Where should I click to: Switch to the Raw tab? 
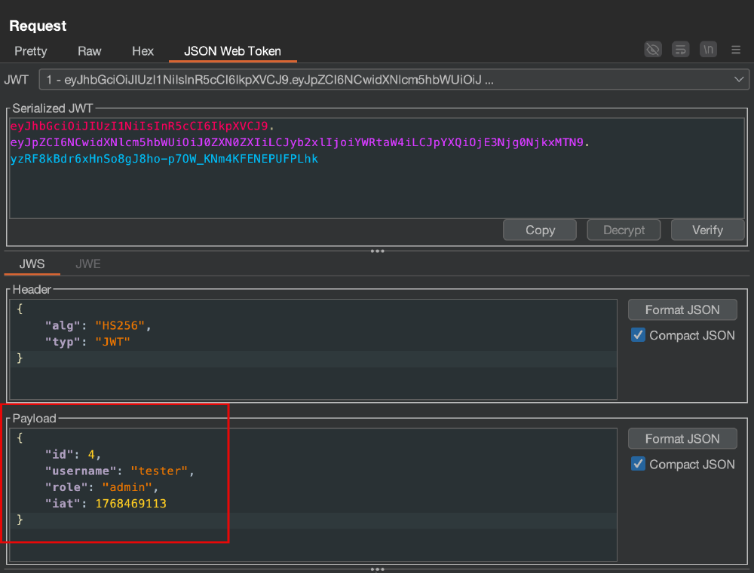[90, 51]
